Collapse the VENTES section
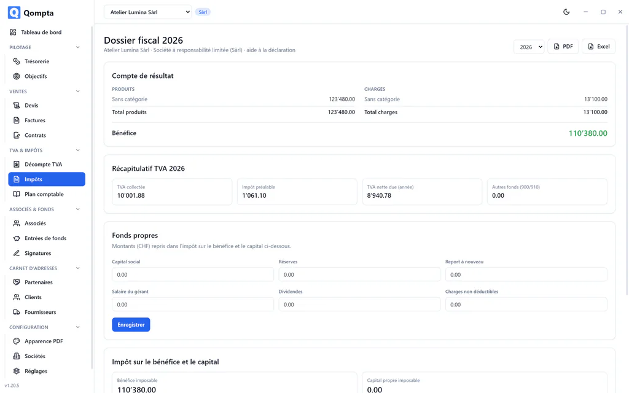Image resolution: width=629 pixels, height=393 pixels. (x=78, y=91)
